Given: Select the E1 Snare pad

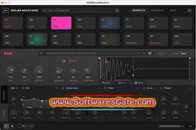Looking at the screenshot, I should tap(110, 23).
